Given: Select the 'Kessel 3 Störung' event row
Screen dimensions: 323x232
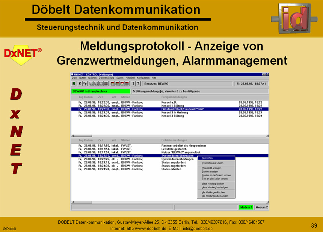Looking at the screenshot, I should (x=170, y=116).
